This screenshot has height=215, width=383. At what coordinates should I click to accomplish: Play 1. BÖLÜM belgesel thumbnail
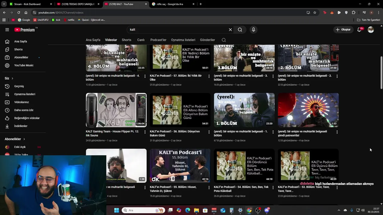(x=244, y=110)
